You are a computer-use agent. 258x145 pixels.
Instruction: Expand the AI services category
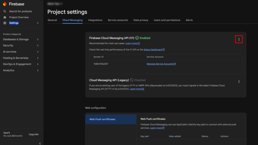38,52
